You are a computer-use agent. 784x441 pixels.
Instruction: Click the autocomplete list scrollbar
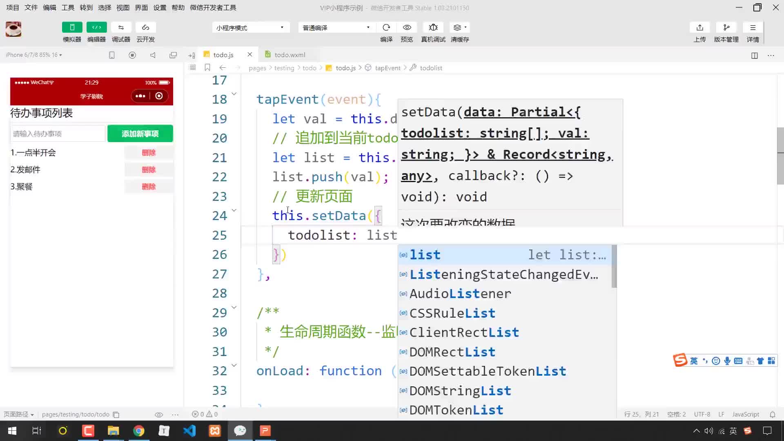click(614, 266)
